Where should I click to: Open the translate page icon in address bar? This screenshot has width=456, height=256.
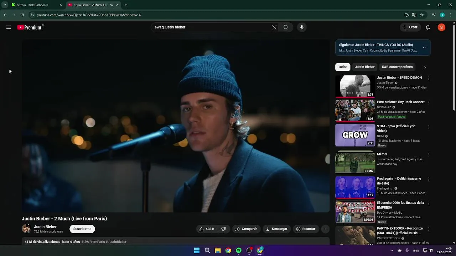(x=414, y=15)
